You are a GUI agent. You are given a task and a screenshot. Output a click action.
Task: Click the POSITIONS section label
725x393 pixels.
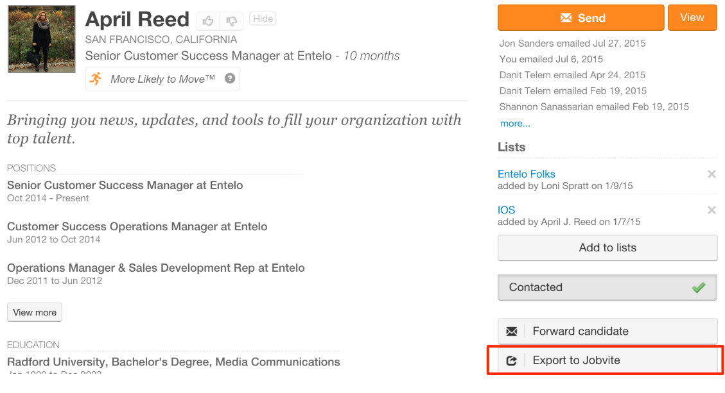[31, 168]
